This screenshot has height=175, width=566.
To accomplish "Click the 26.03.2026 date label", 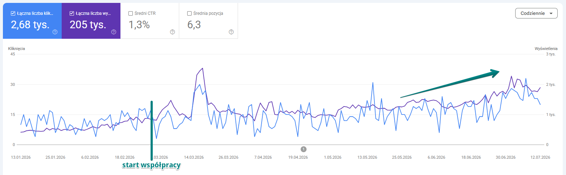I will pos(229,157).
